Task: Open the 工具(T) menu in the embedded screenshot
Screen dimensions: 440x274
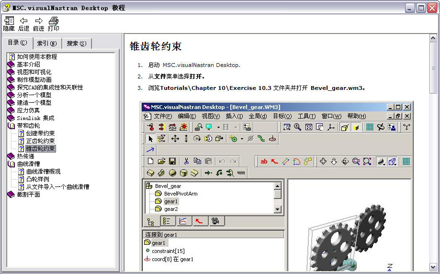Action: [306, 116]
